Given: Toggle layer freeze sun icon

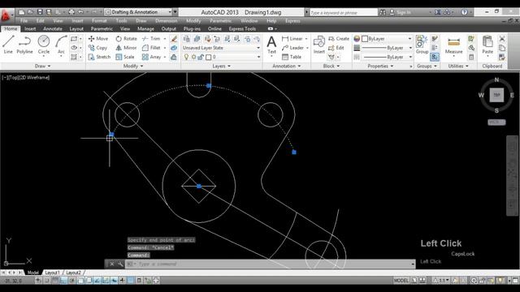Looking at the screenshot, I should coord(193,57).
